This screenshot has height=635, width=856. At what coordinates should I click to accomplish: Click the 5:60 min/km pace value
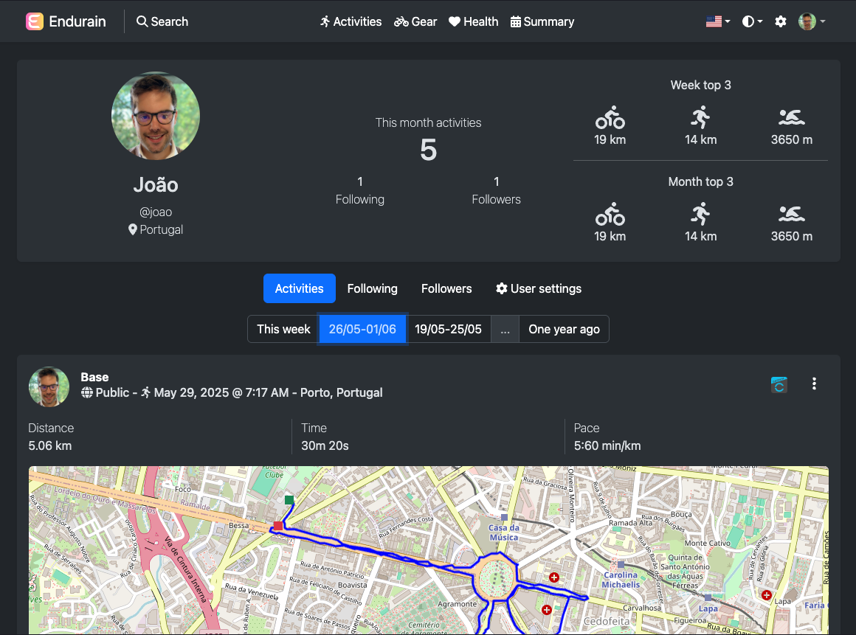[607, 445]
